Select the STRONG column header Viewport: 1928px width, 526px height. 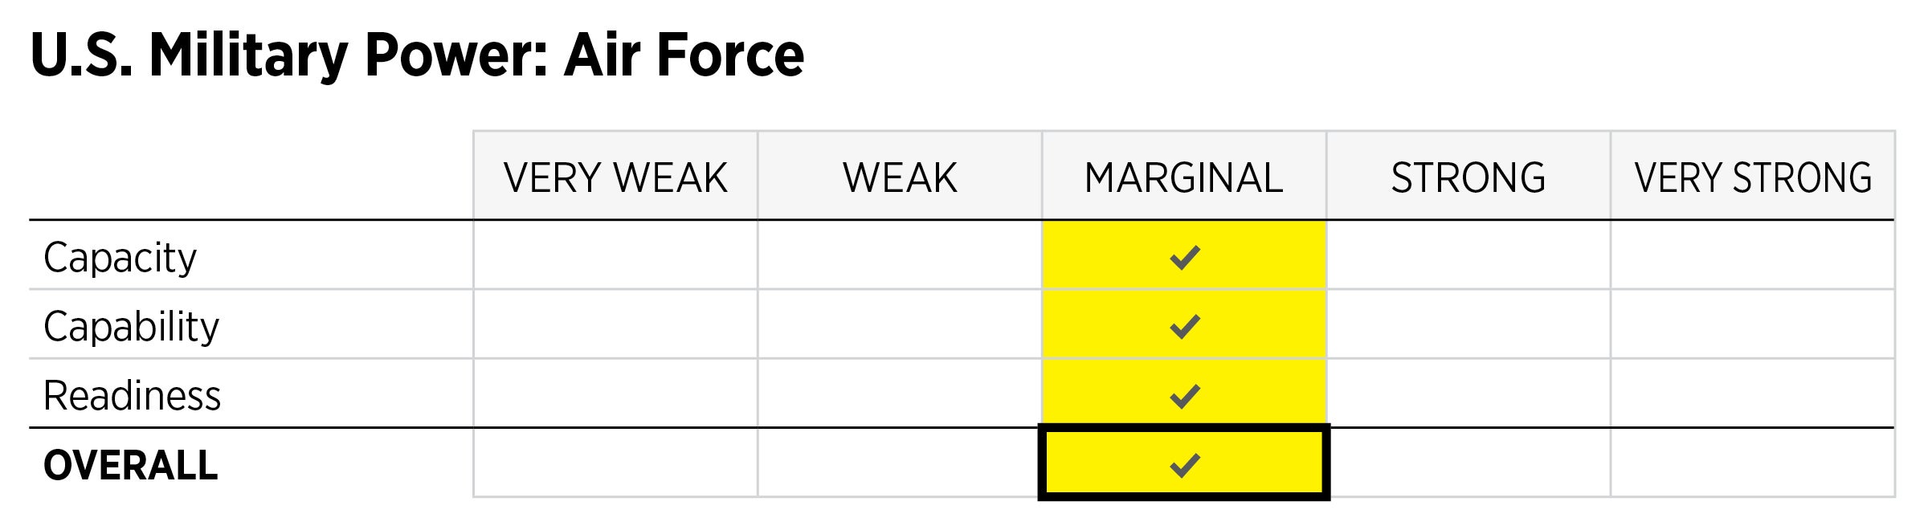tap(1468, 177)
